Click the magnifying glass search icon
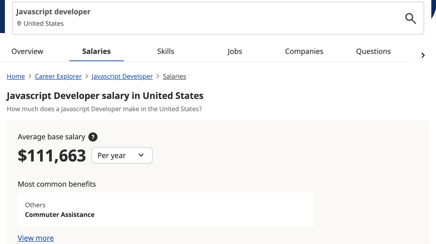 410,18
